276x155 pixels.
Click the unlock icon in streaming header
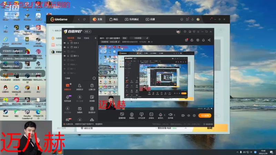click(192, 40)
